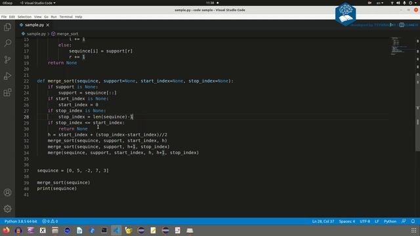Open LibreOffice Writer from the dock
Image resolution: width=420 pixels, height=236 pixels.
pos(79,230)
